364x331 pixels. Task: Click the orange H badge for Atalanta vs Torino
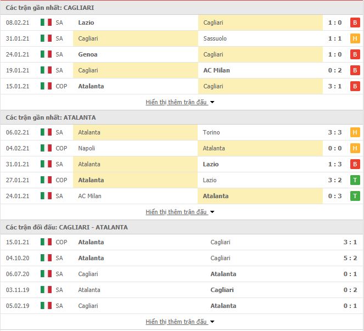pyautogui.click(x=355, y=132)
